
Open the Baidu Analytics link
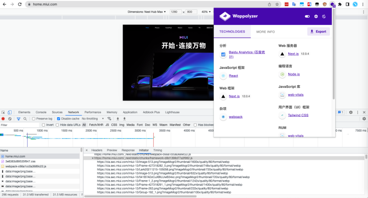click(247, 55)
